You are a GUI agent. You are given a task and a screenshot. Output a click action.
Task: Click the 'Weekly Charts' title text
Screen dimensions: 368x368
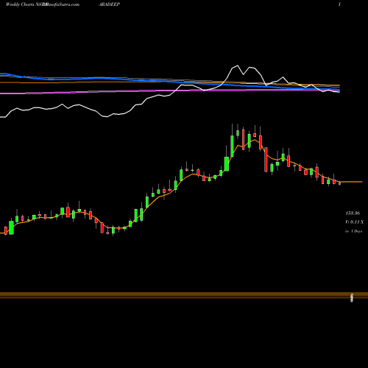coord(20,4)
